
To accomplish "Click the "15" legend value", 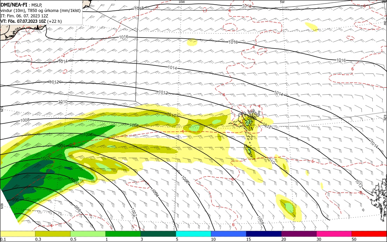I will [x=248, y=239].
